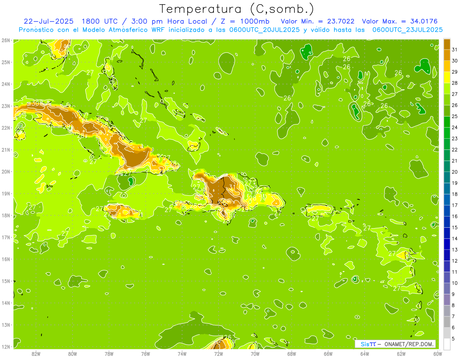Click the 23N latitude axis label
Viewport: 465px width, 359px height.
(x=5, y=106)
